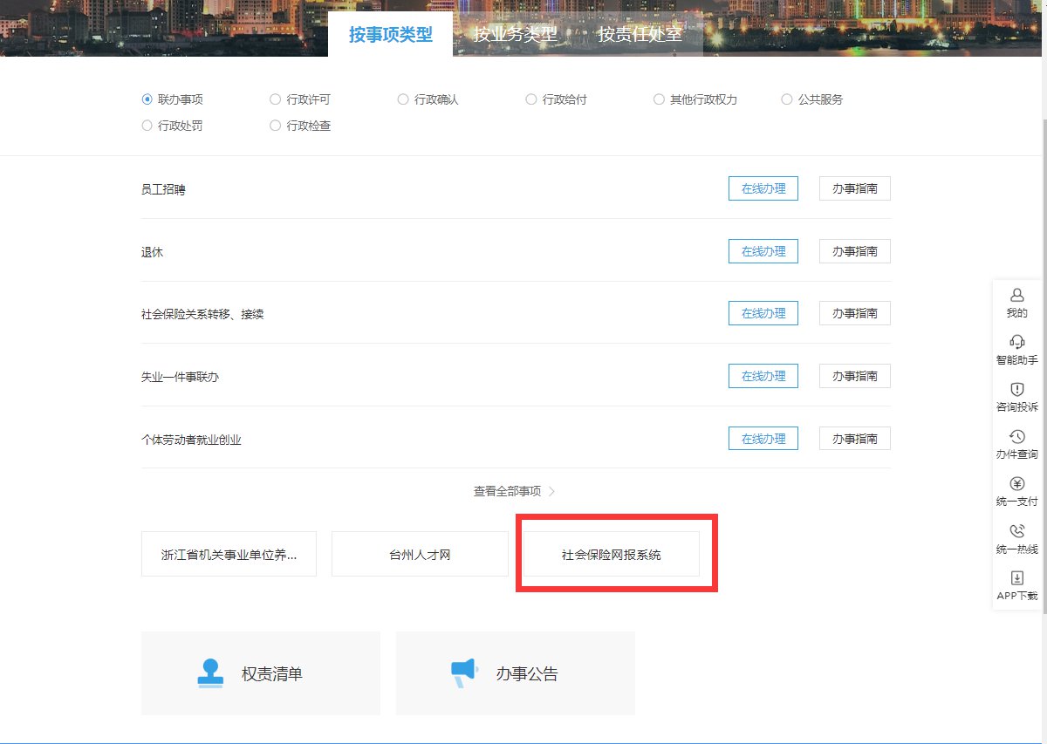Image resolution: width=1047 pixels, height=744 pixels.
Task: Select the 行政许可 radio button
Action: (276, 99)
